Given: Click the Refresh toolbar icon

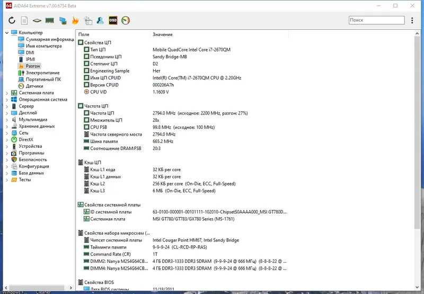Looking at the screenshot, I should tap(12, 20).
